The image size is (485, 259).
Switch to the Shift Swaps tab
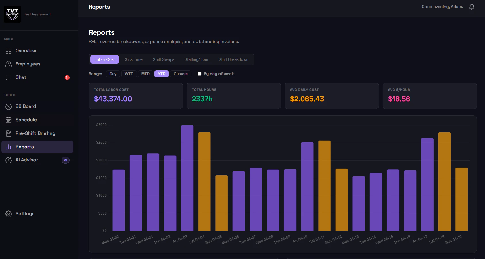point(163,59)
